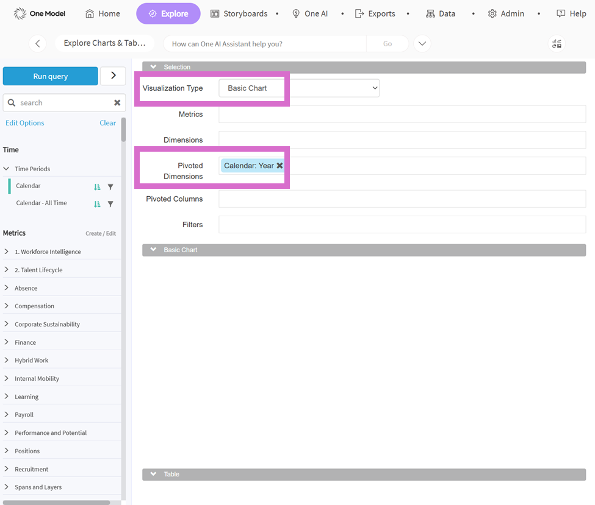This screenshot has height=505, width=595.
Task: Remove the Calendar: Year pivoted dimension tag
Action: pyautogui.click(x=279, y=166)
